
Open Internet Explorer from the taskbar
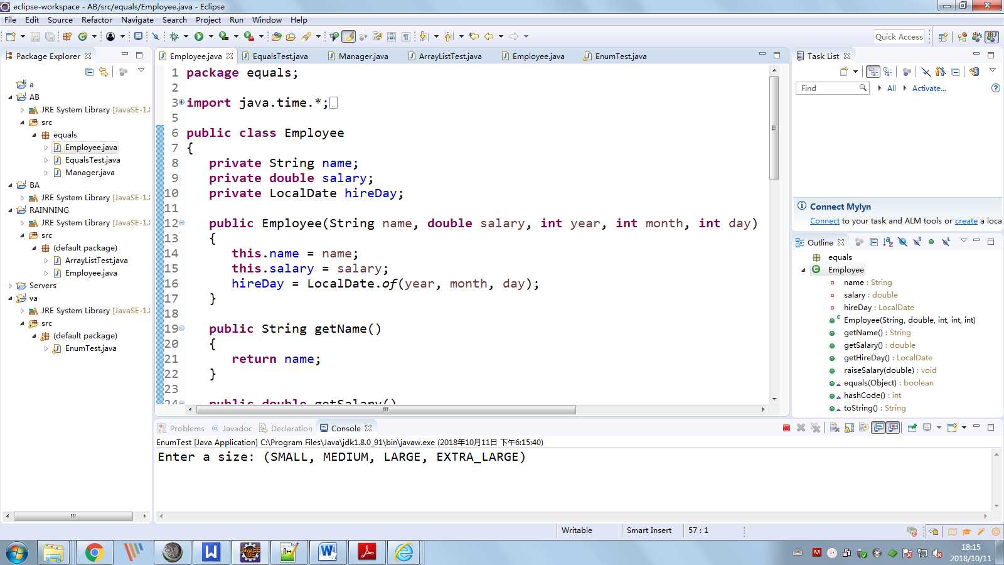point(405,552)
